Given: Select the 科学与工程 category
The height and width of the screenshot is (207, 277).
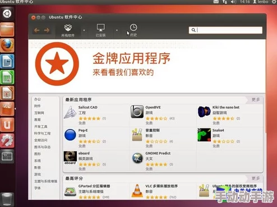Looking at the screenshot, I should click(x=43, y=134).
